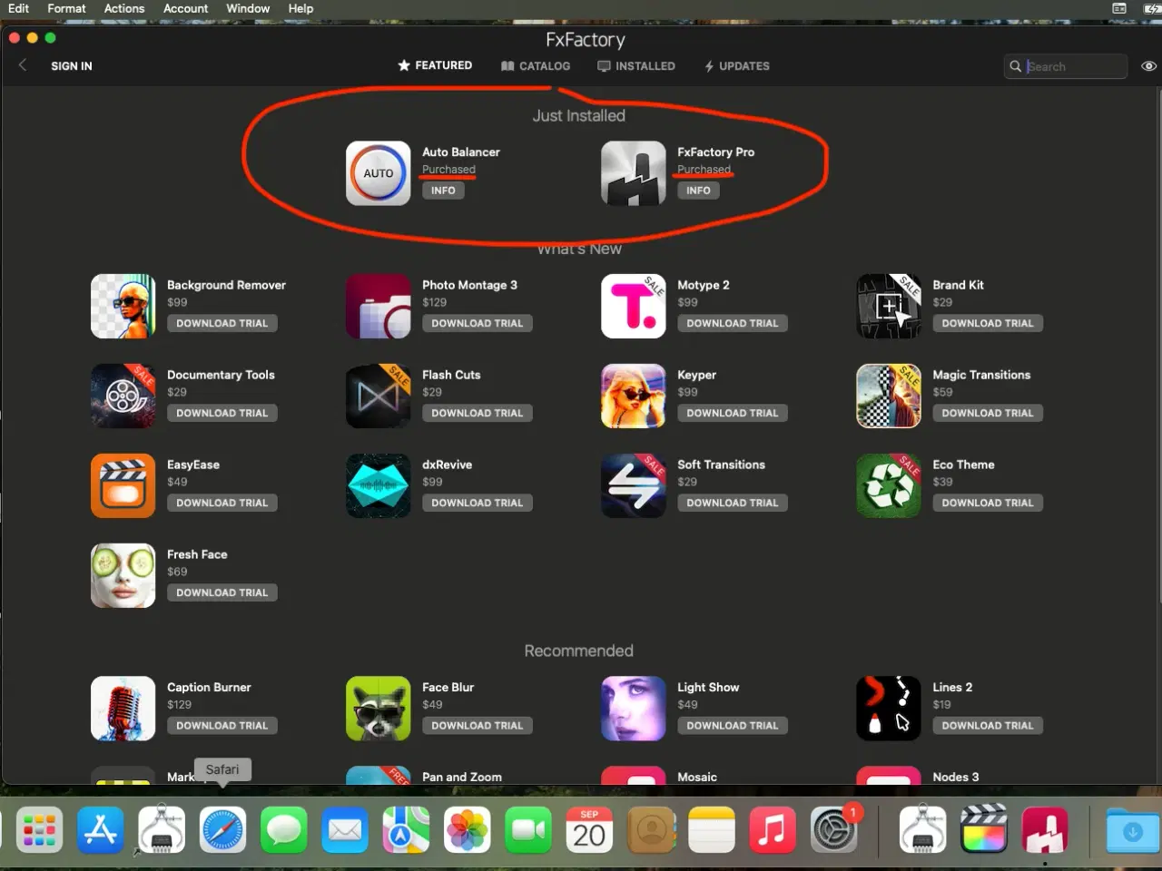
Task: Open the Actions menu
Action: click(x=123, y=8)
